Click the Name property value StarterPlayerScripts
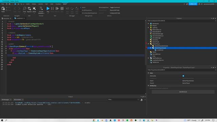 point(188,81)
